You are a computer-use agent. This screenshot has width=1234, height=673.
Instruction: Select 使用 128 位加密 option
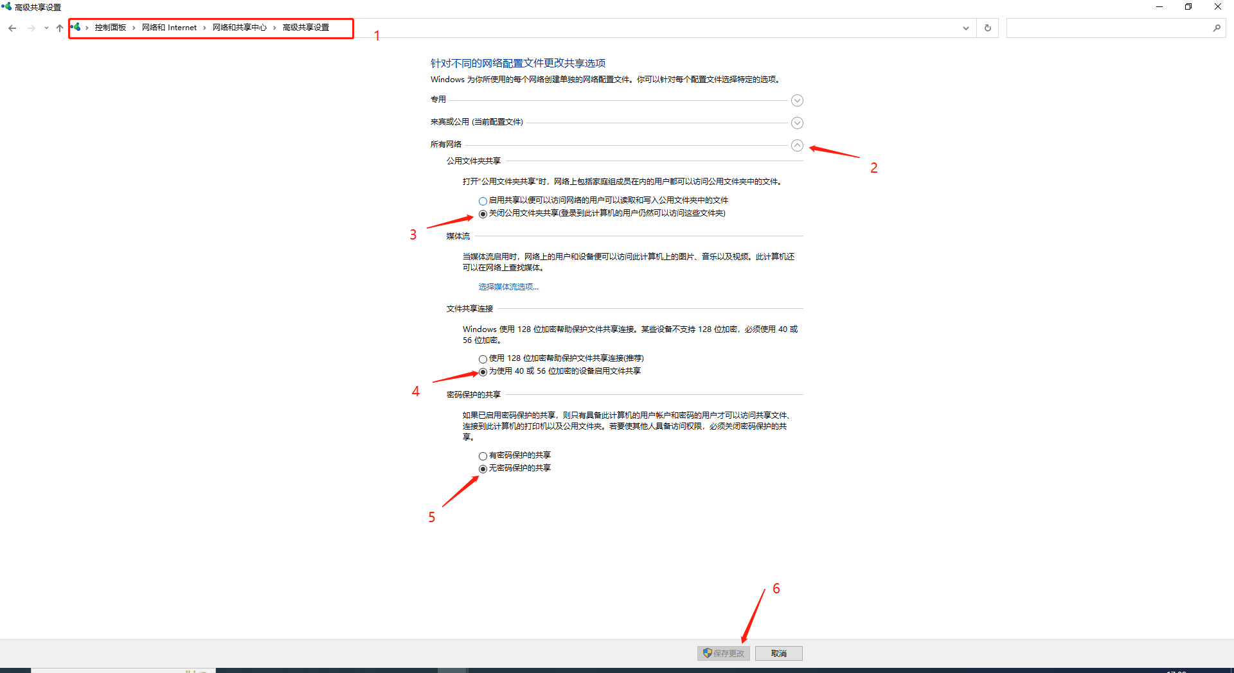coord(483,359)
